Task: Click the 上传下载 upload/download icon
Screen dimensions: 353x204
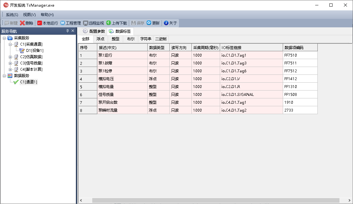Action: tap(109, 23)
